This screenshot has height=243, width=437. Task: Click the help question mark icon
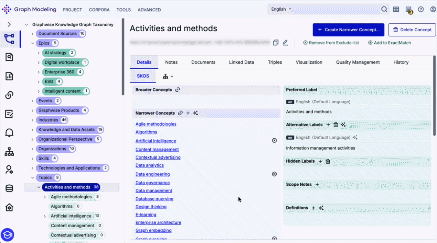pos(421,9)
